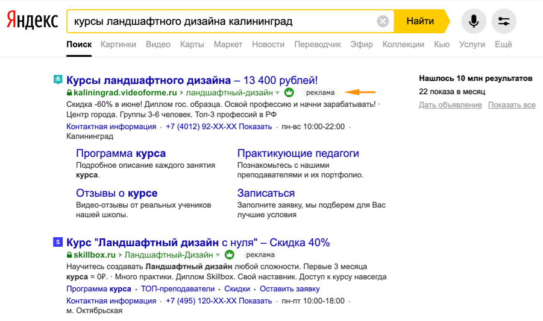Open the Skillbox Программа курса quick link

coord(99,289)
